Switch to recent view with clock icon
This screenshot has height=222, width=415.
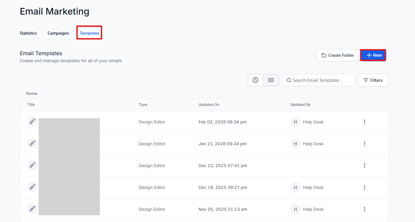click(x=255, y=80)
